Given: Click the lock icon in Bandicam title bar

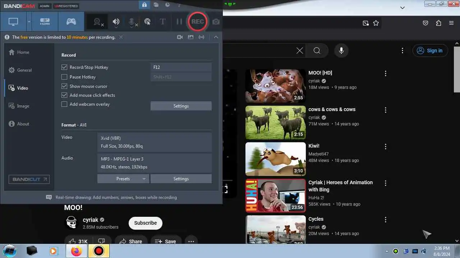Looking at the screenshot, I should pyautogui.click(x=144, y=5).
